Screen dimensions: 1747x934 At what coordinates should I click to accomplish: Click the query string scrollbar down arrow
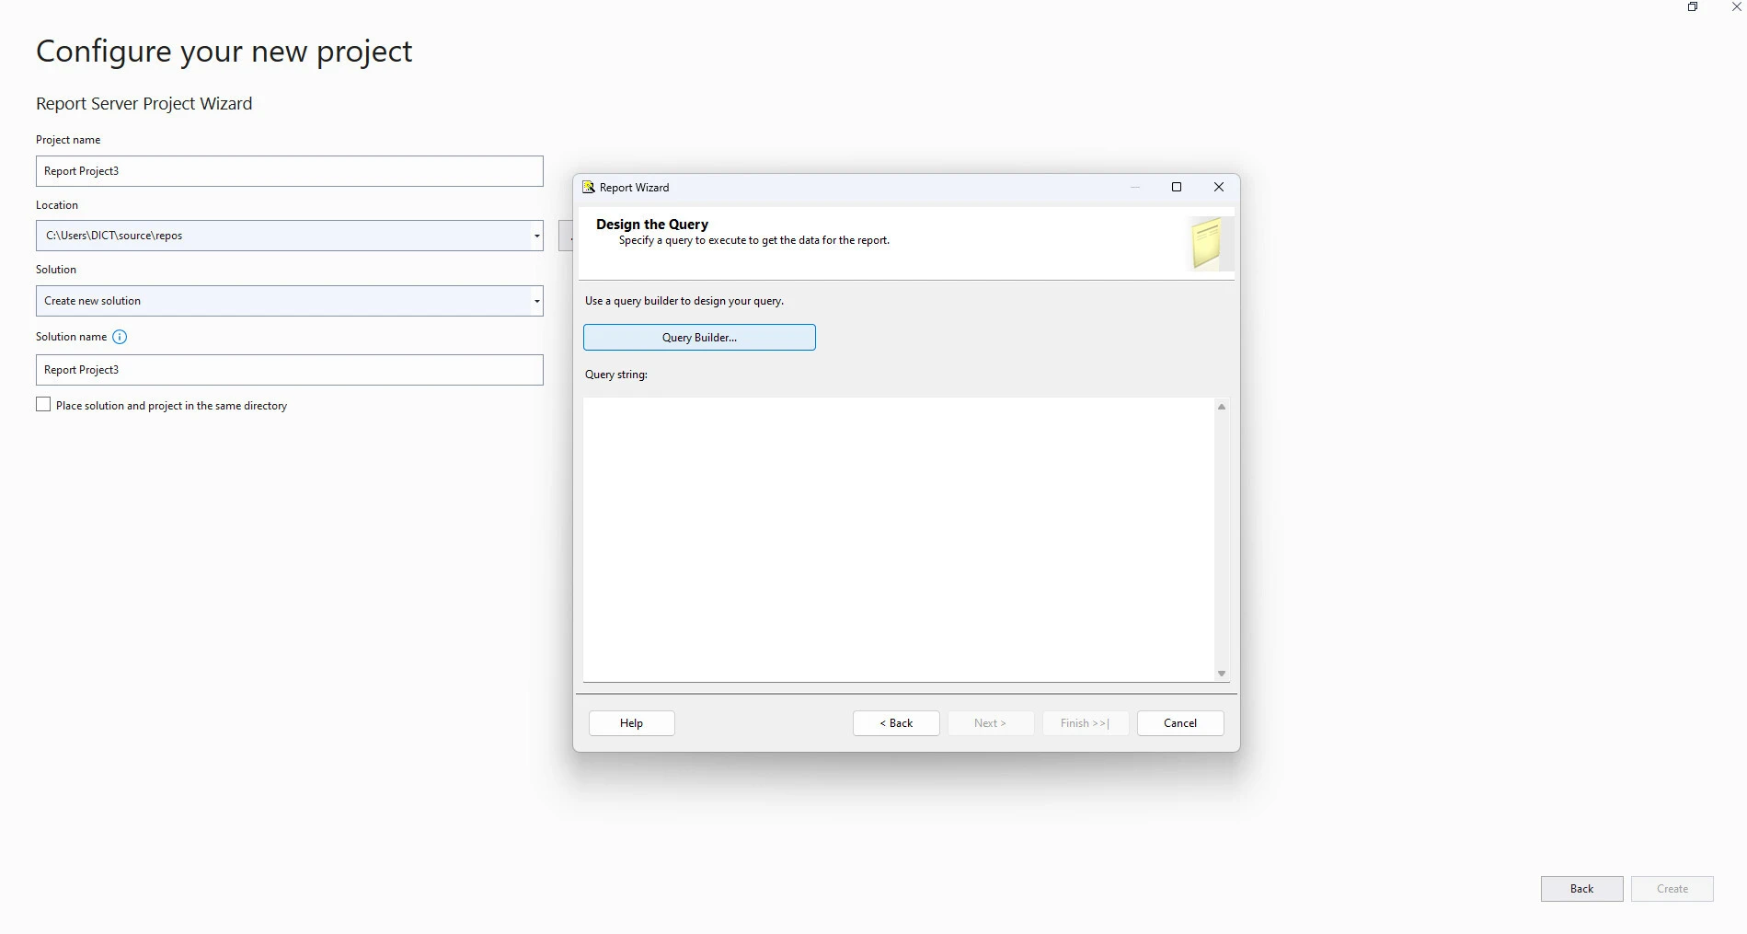pos(1222,674)
